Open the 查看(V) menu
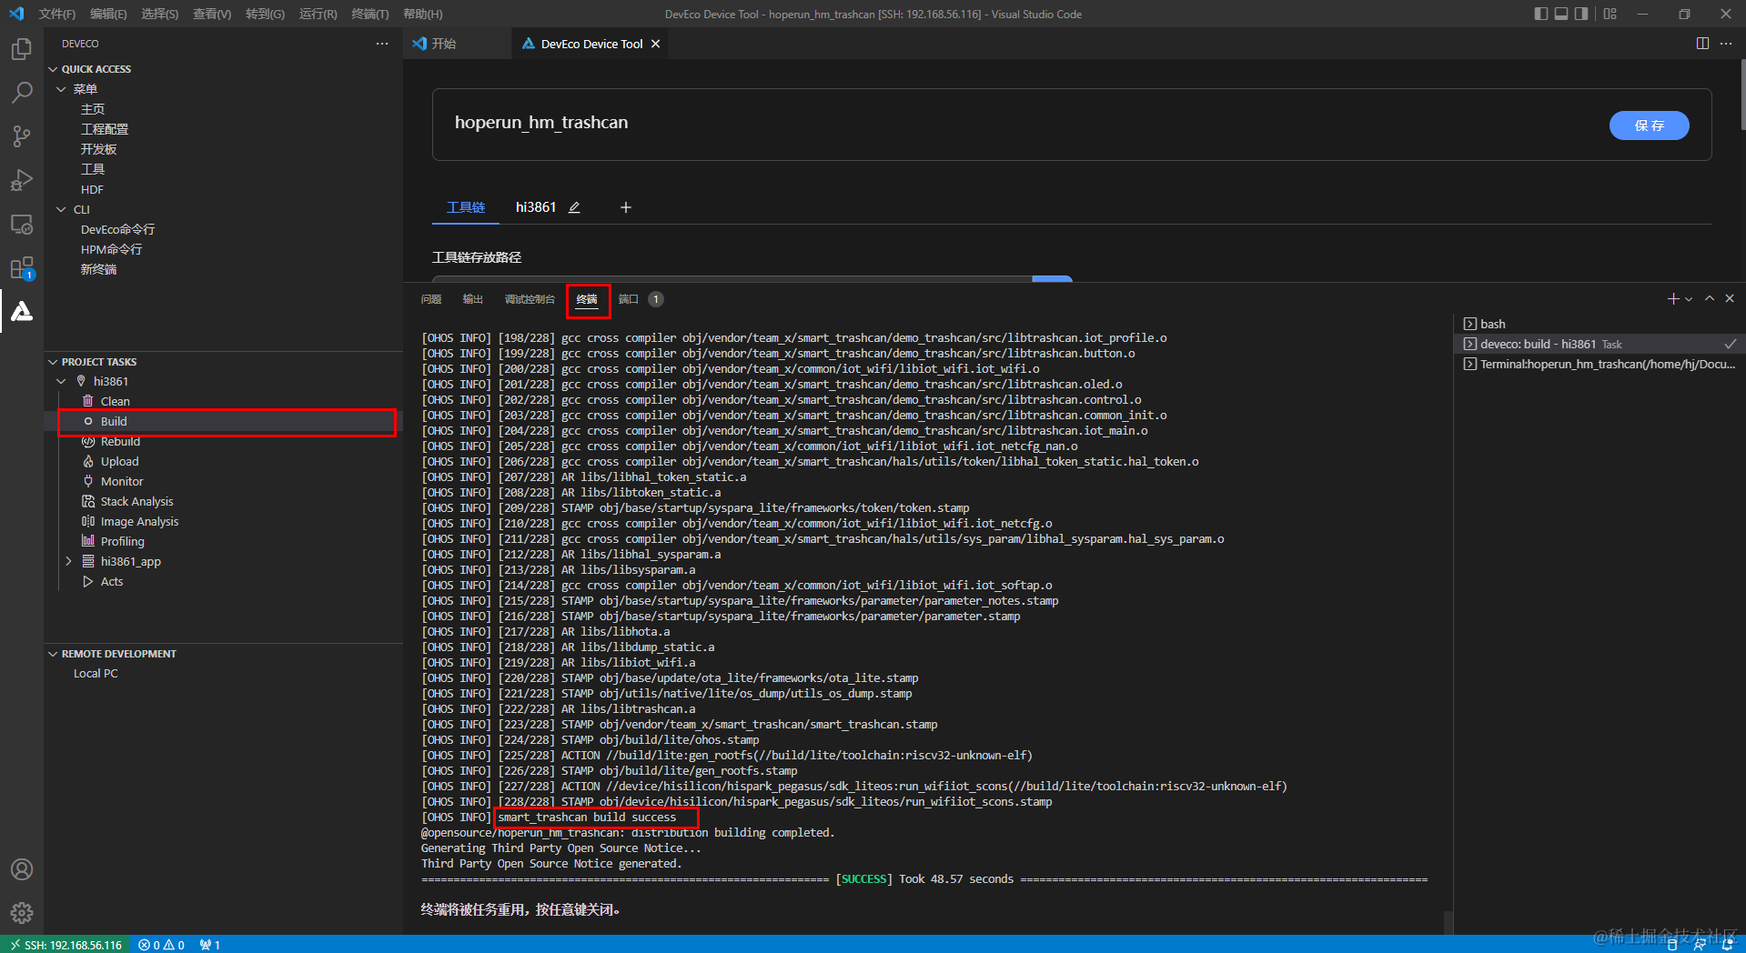This screenshot has width=1746, height=953. [212, 14]
